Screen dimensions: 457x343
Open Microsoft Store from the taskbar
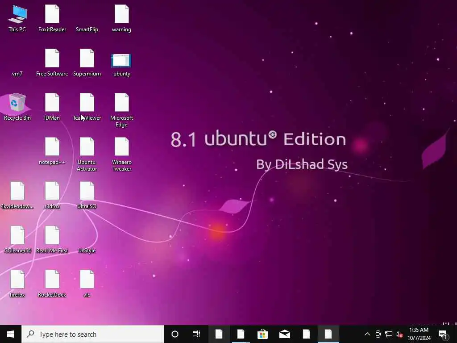click(x=262, y=334)
